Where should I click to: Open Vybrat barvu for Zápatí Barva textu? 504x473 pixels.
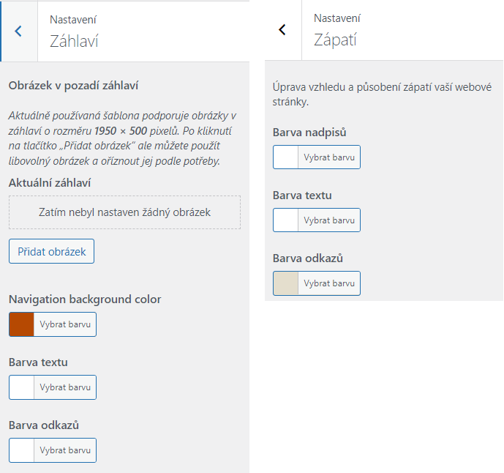pyautogui.click(x=329, y=220)
